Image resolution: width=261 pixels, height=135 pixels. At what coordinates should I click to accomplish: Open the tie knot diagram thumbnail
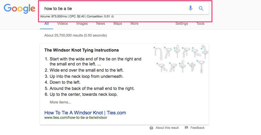point(180,59)
